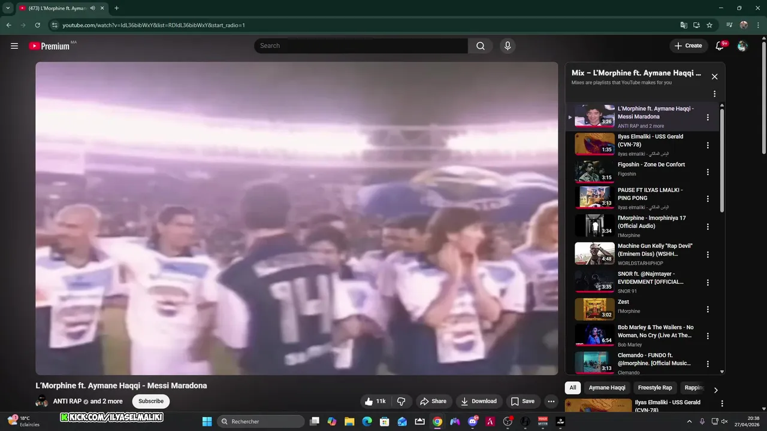Open options for Zest playlist item

pyautogui.click(x=708, y=309)
